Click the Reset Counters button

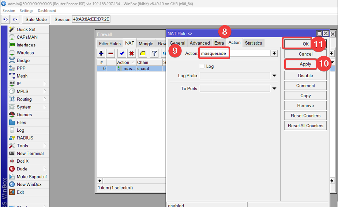(x=305, y=116)
